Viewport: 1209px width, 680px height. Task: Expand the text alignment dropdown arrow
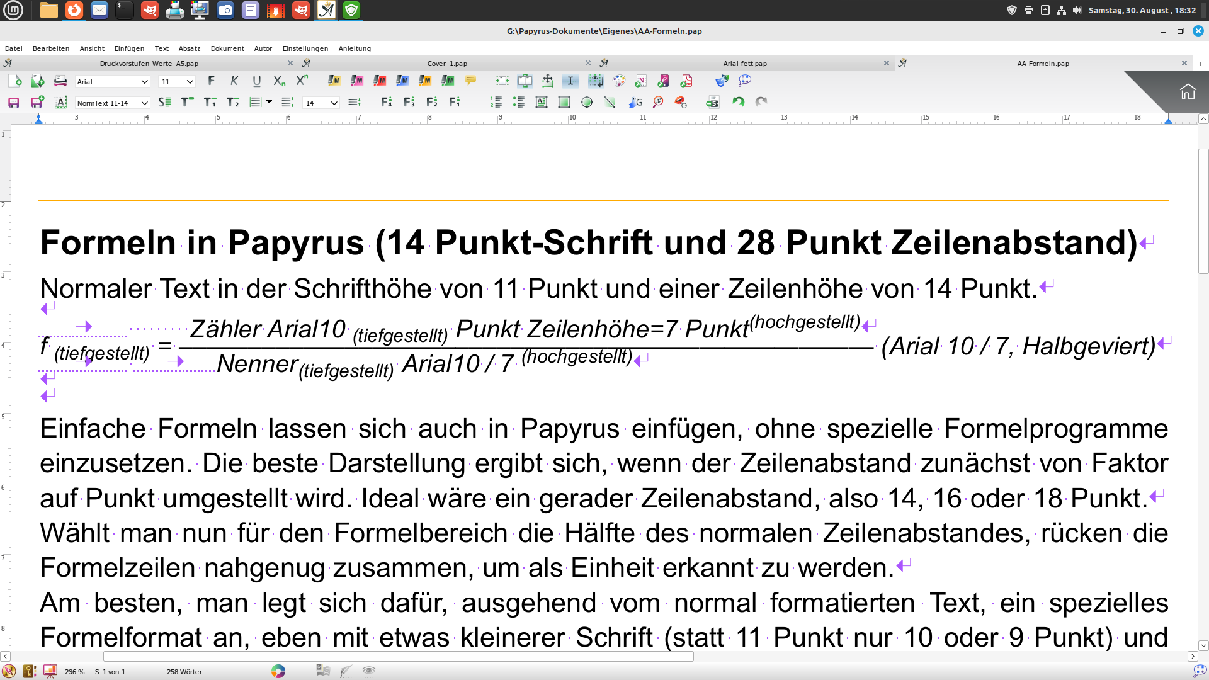coord(270,102)
